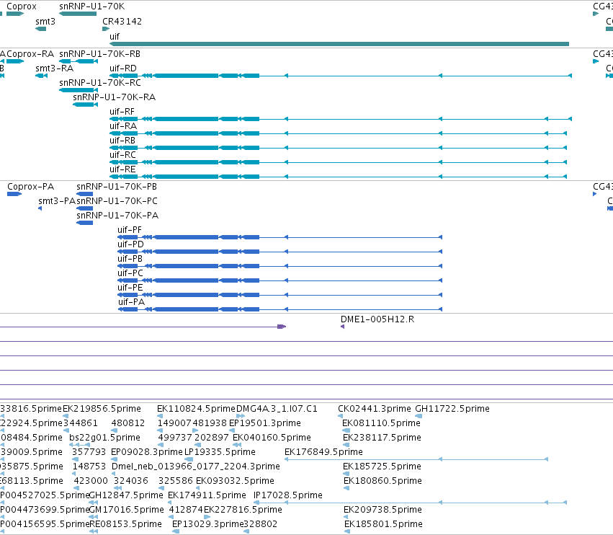Select the bs22g01.5prime EST label
The width and height of the screenshot is (613, 535).
point(104,438)
